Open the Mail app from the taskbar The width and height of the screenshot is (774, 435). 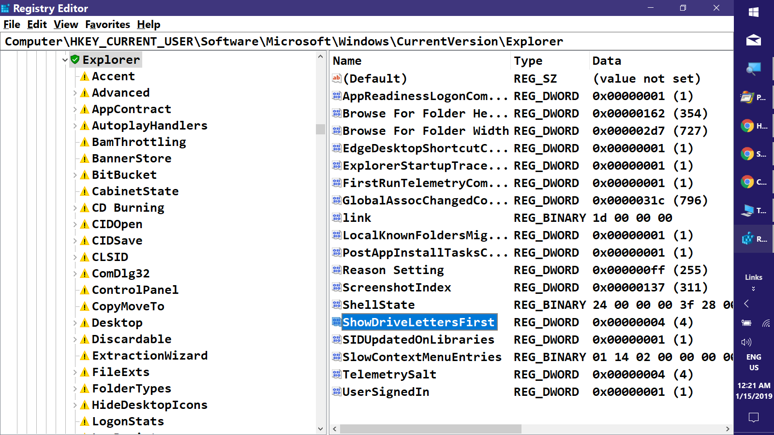[x=754, y=40]
